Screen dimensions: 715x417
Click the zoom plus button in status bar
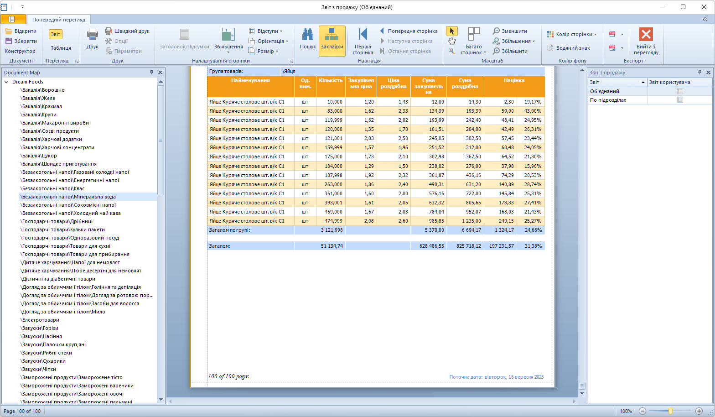pyautogui.click(x=699, y=411)
